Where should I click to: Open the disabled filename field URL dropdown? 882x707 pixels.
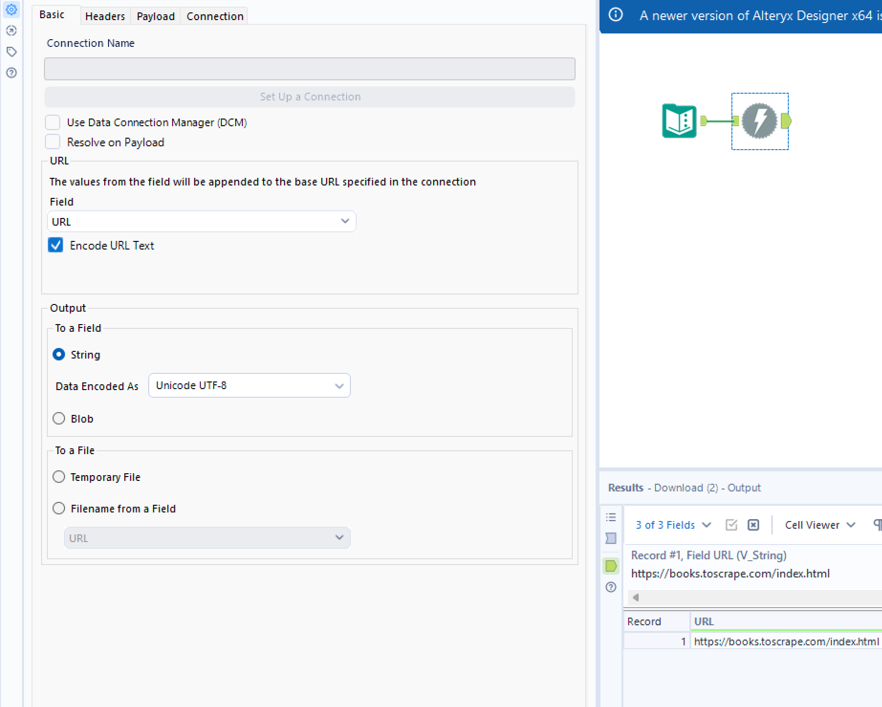point(207,538)
